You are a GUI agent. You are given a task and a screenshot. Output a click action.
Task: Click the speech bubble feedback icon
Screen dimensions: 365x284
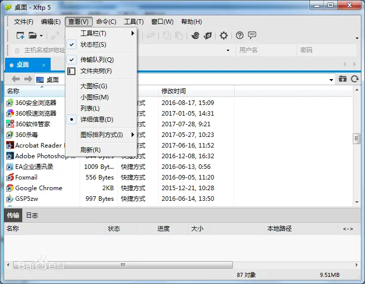(252, 35)
